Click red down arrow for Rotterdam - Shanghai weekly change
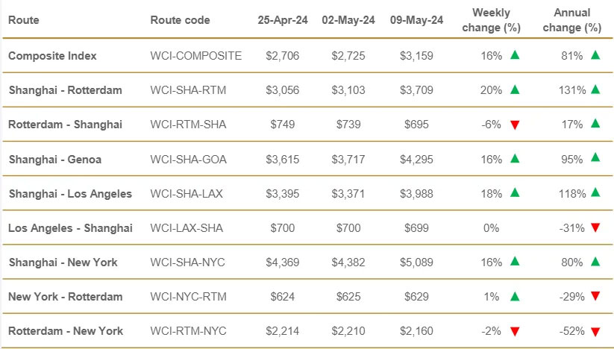The width and height of the screenshot is (614, 349). pos(515,125)
